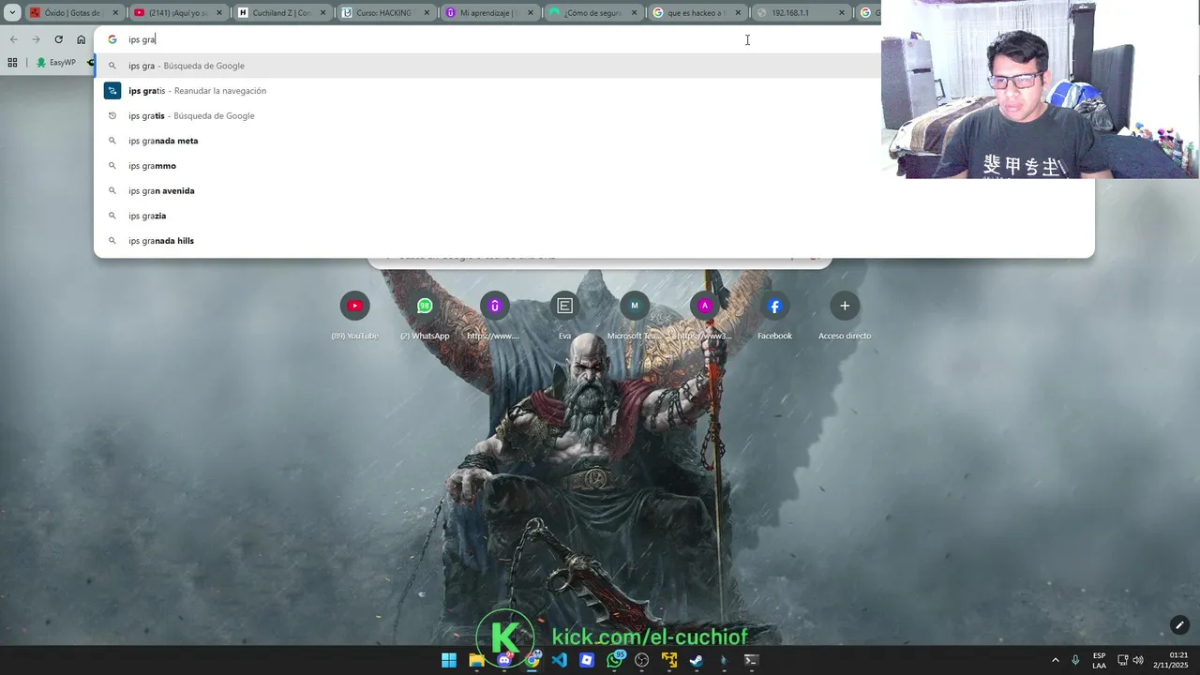Reload the page with the refresh button

[58, 39]
